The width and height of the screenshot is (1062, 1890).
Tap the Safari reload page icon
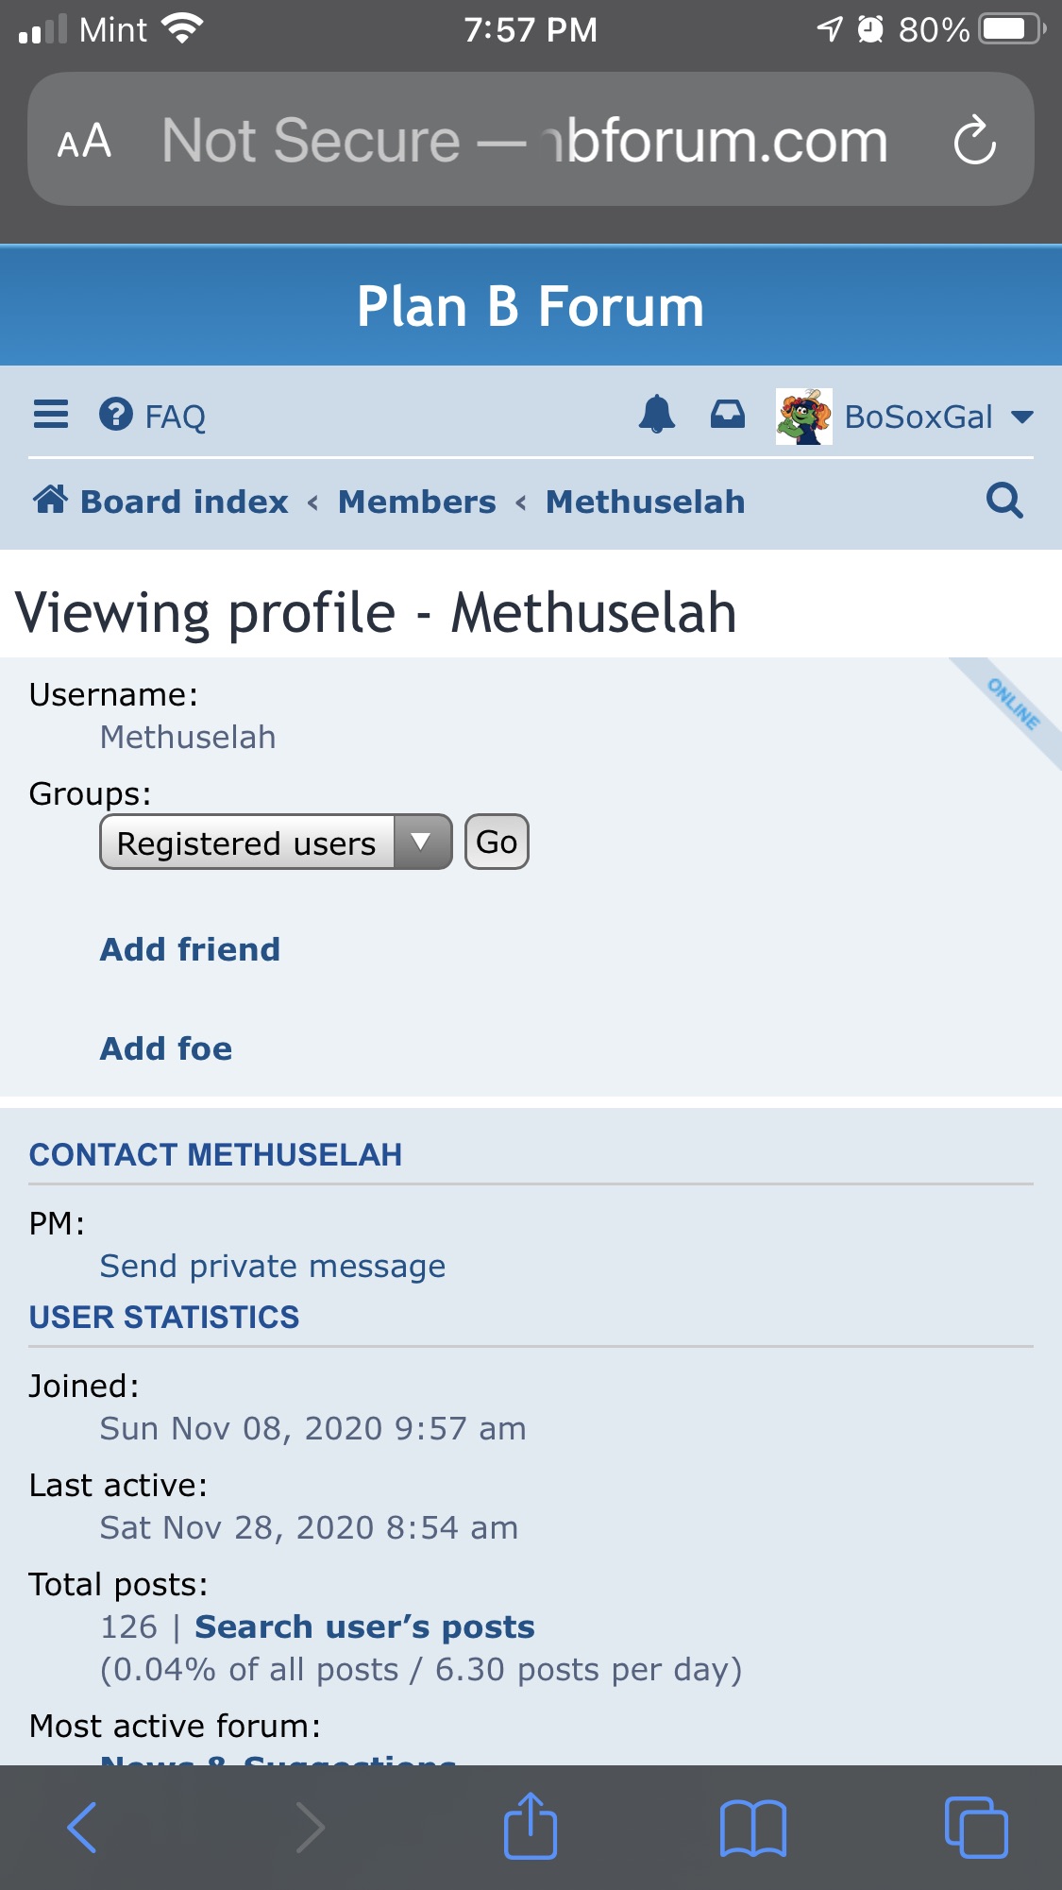pyautogui.click(x=974, y=141)
